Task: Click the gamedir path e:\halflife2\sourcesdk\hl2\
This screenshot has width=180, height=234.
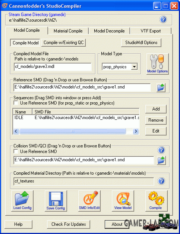Action: [x=33, y=20]
